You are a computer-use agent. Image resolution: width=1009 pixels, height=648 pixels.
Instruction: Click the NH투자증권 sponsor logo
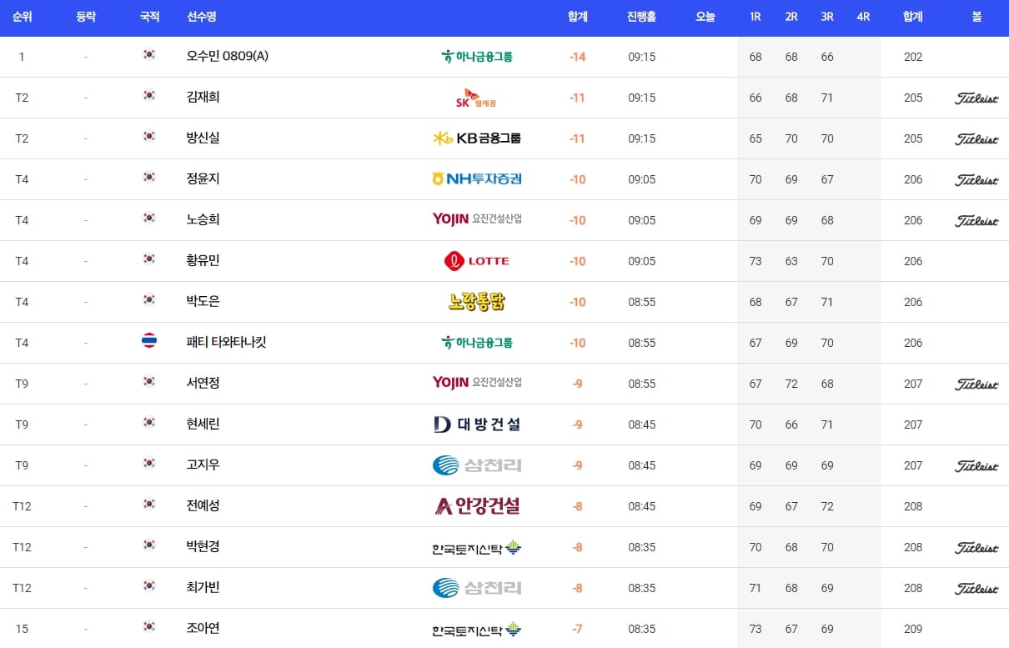pos(476,178)
